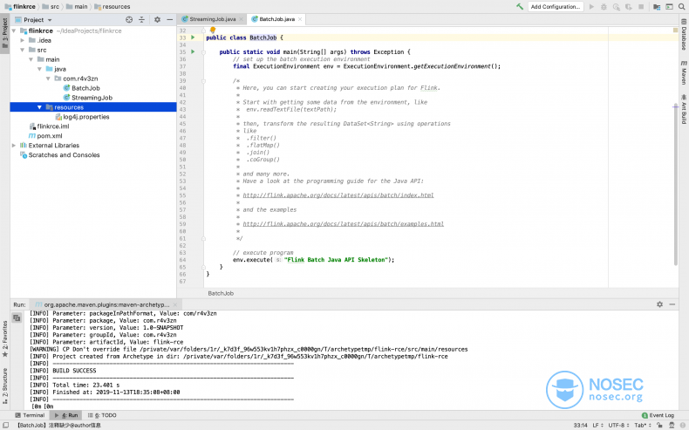Click the main breadcrumb in navigation bar
This screenshot has width=689, height=430.
pyautogui.click(x=77, y=7)
